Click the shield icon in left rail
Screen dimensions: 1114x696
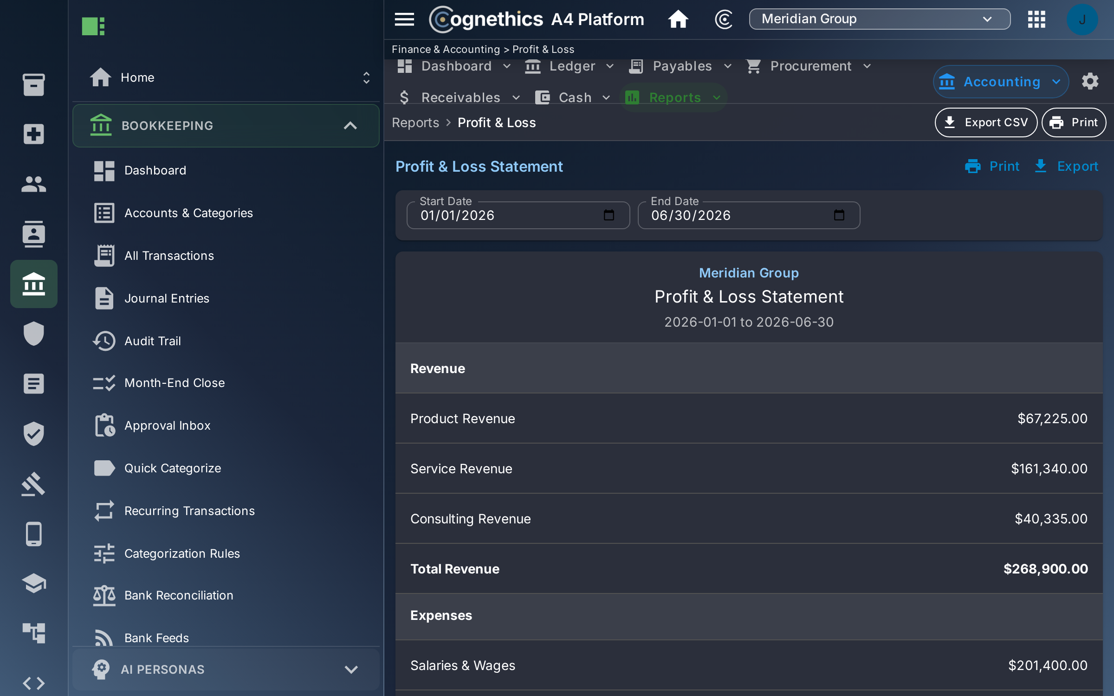click(x=33, y=333)
